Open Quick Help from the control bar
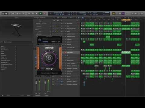Image resolution: width=145 pixels, height=108 pixels. (x=13, y=13)
